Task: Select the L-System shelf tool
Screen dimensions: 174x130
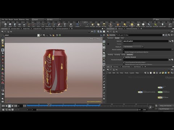Action: point(77,25)
